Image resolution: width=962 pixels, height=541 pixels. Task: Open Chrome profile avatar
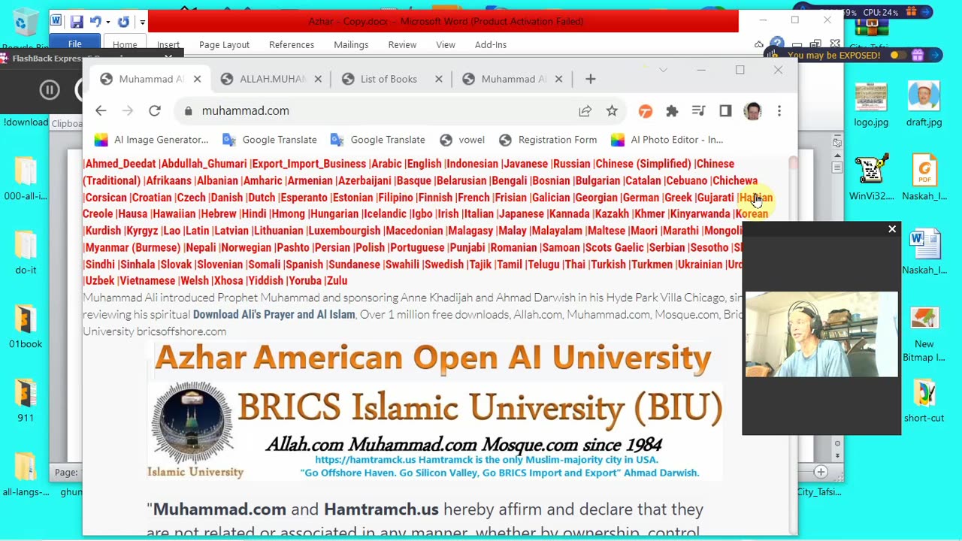pyautogui.click(x=752, y=111)
